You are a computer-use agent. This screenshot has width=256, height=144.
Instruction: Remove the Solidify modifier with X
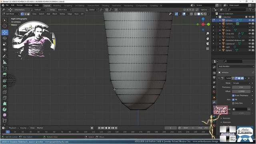pyautogui.click(x=249, y=78)
